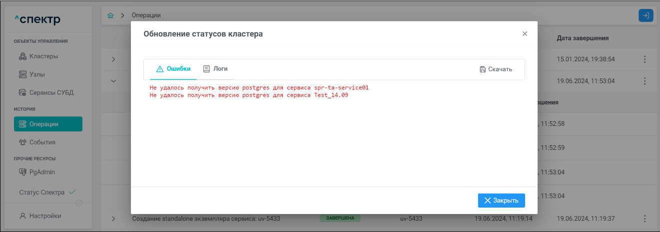Screen dimensions: 660x232
Task: Expand the first operation row chevron
Action: 113,59
